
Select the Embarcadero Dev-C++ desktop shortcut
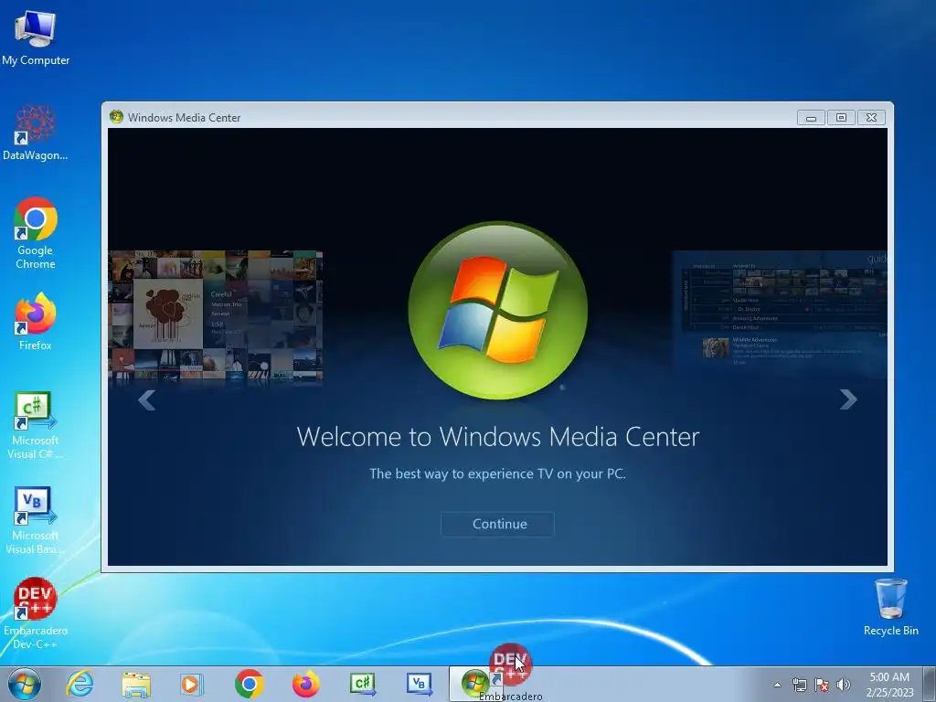tap(36, 613)
